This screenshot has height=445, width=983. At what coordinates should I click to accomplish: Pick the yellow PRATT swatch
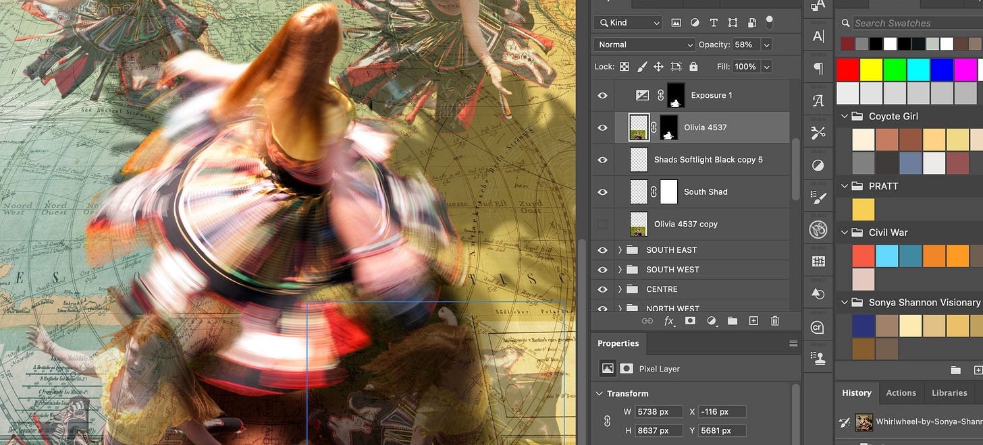pyautogui.click(x=864, y=210)
